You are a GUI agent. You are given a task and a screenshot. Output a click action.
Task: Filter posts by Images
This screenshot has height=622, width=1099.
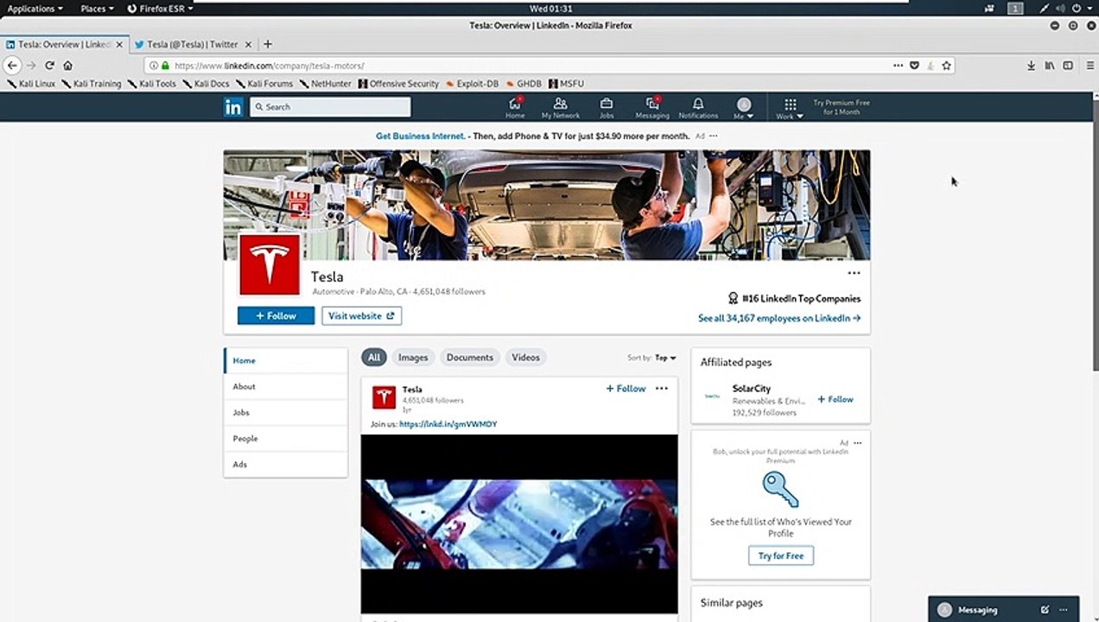coord(413,358)
